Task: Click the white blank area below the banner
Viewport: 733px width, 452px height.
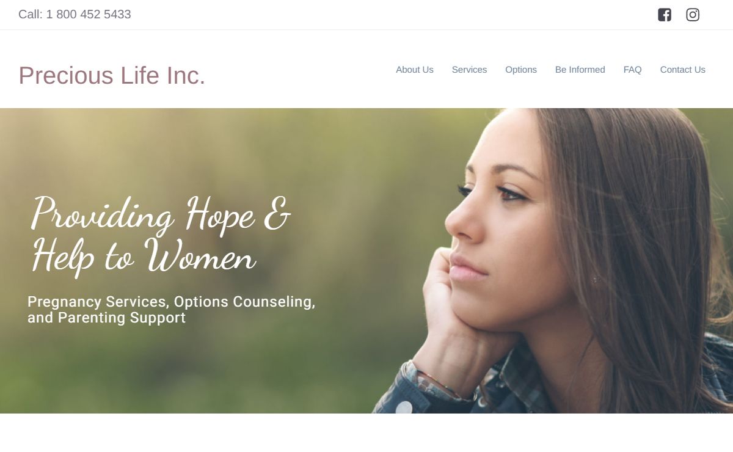Action: click(366, 432)
